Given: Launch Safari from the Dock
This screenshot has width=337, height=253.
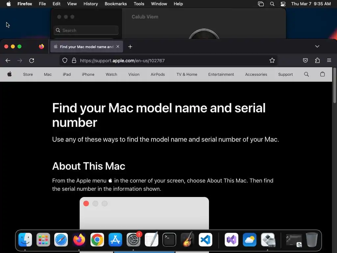Looking at the screenshot, I should click(x=61, y=240).
